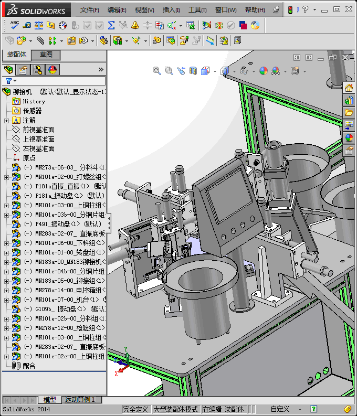This screenshot has width=357, height=416.
Task: Click the Spell Check ABC icon
Action: [15, 25]
